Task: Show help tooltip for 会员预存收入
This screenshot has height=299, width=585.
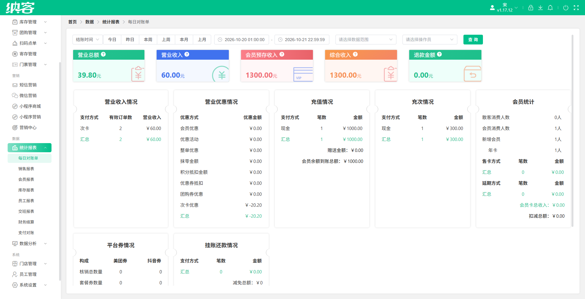Action: tap(282, 54)
